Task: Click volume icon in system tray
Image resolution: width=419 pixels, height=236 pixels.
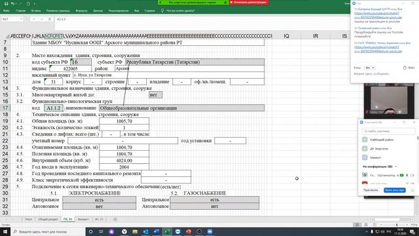Action: point(382,231)
